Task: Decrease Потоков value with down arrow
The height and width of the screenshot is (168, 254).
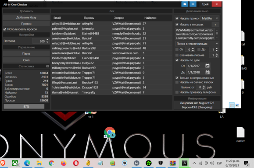Action: click(47, 42)
